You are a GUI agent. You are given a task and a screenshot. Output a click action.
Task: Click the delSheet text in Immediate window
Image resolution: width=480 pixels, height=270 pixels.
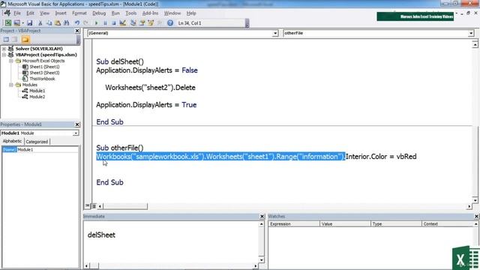[101, 235]
